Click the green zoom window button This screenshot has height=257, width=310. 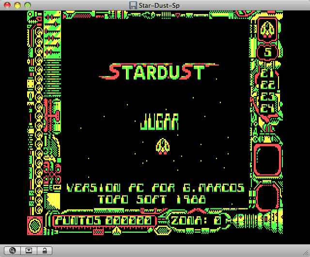(x=28, y=5)
